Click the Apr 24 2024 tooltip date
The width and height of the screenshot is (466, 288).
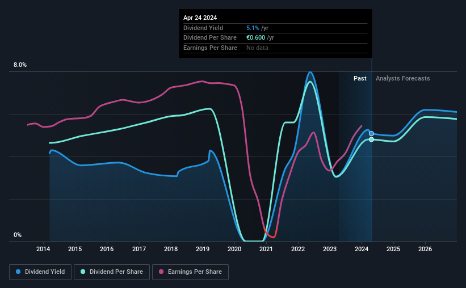[200, 18]
